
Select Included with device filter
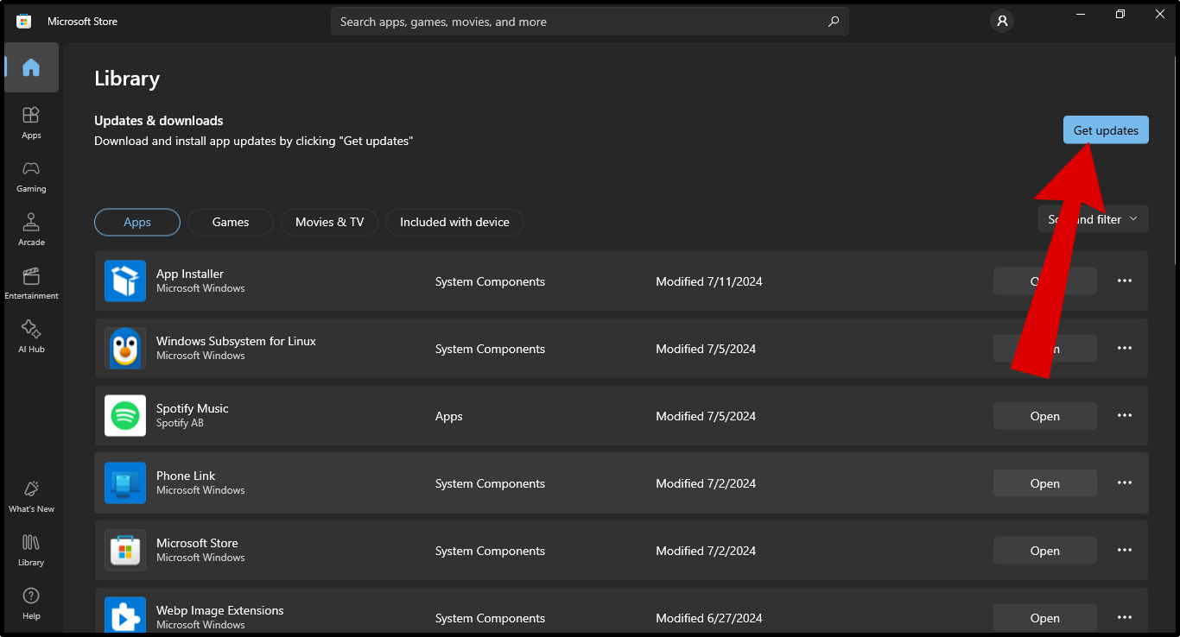coord(454,222)
